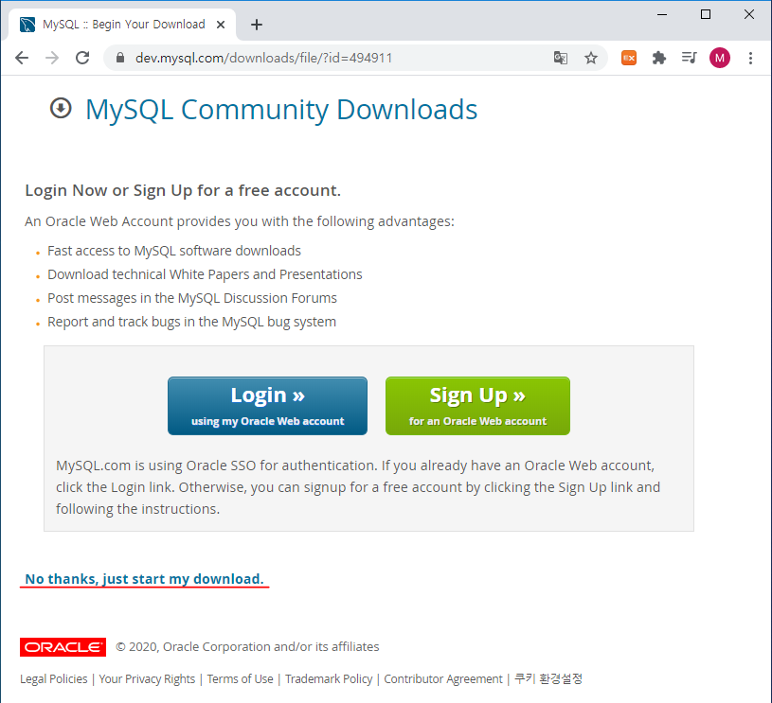Go back to the previous page
The image size is (772, 703).
tap(22, 58)
